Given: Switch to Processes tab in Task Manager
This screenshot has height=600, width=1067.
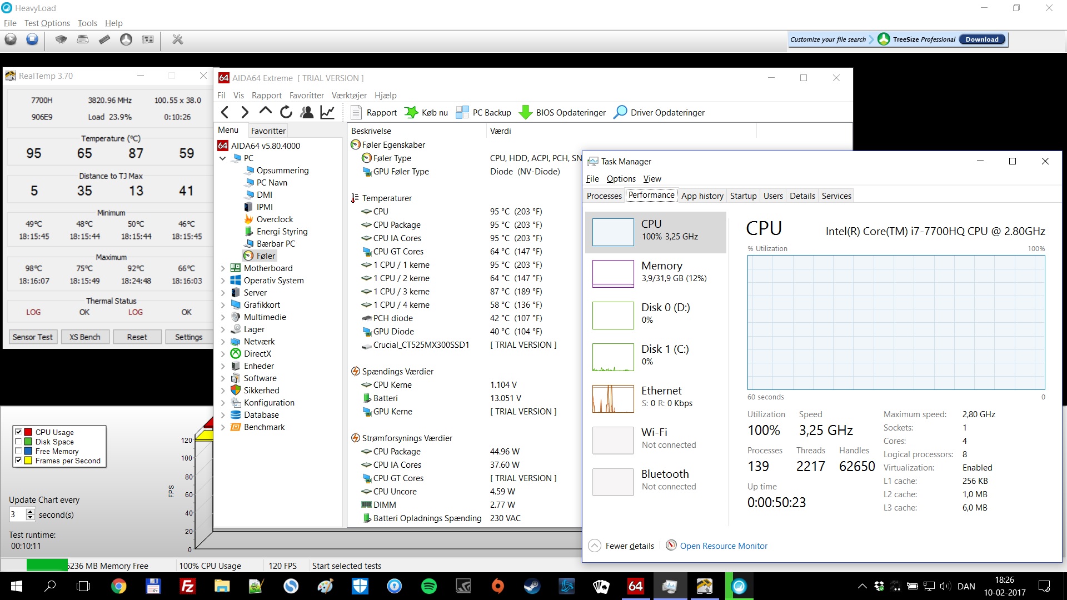Looking at the screenshot, I should pos(604,196).
